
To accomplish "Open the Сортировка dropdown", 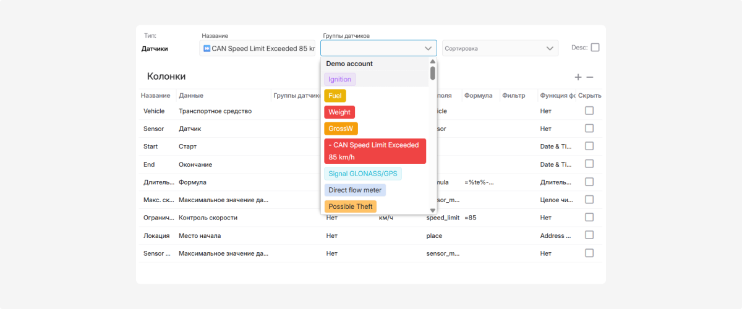I will pyautogui.click(x=500, y=48).
